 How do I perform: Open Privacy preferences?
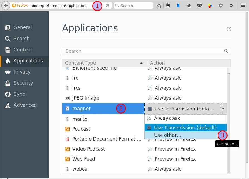tap(24, 72)
